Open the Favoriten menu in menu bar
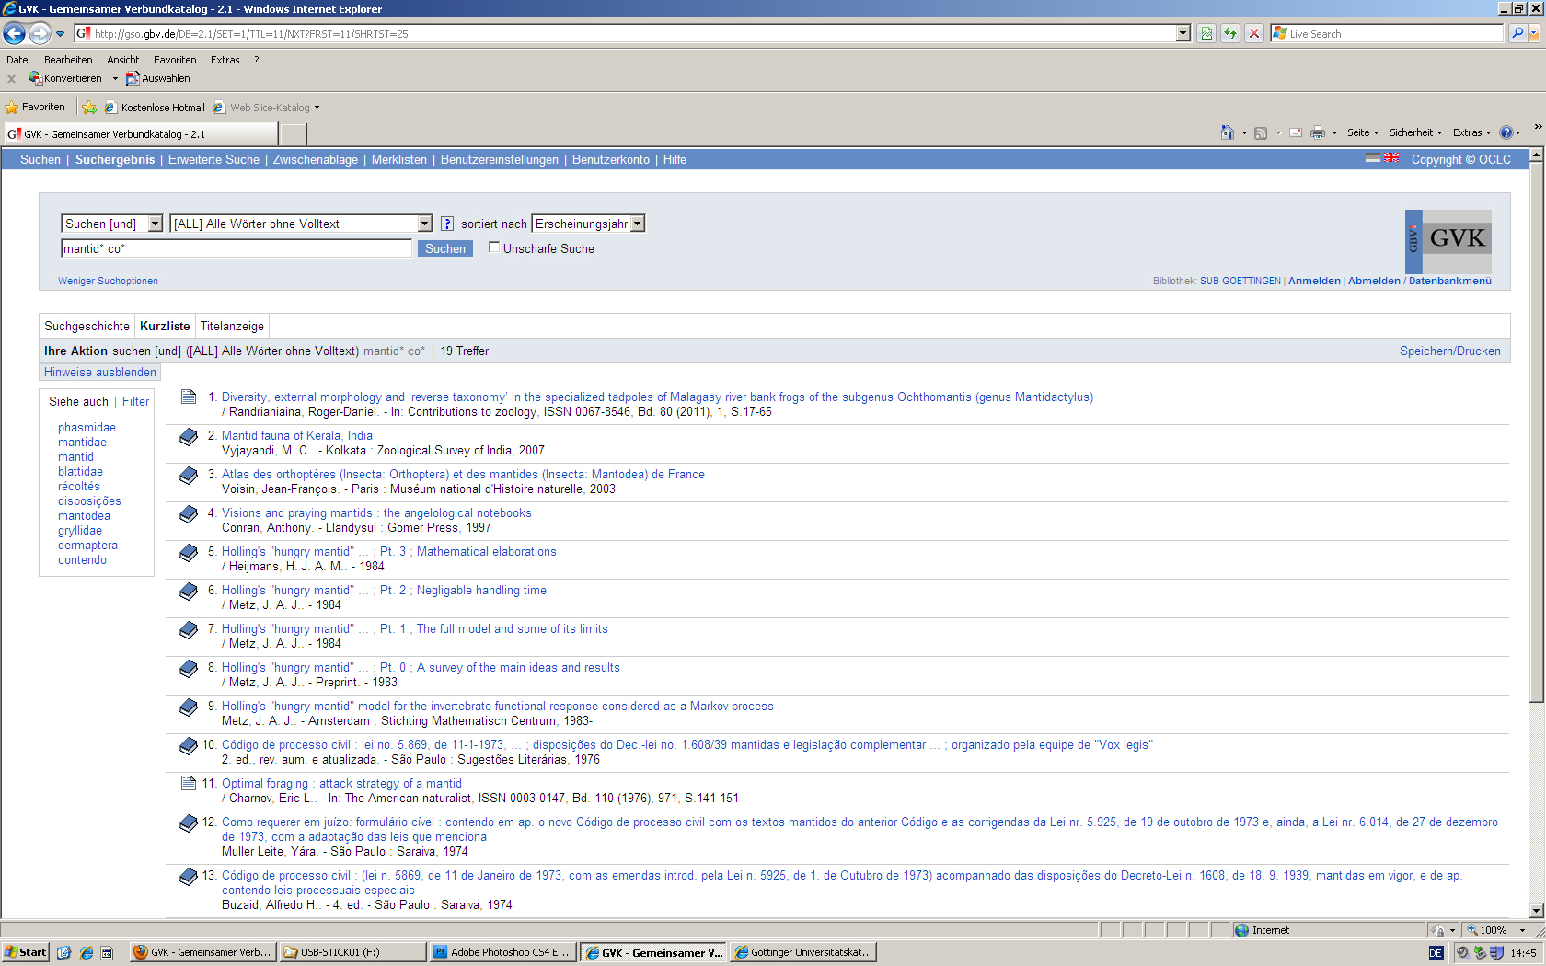This screenshot has height=966, width=1546. click(175, 60)
